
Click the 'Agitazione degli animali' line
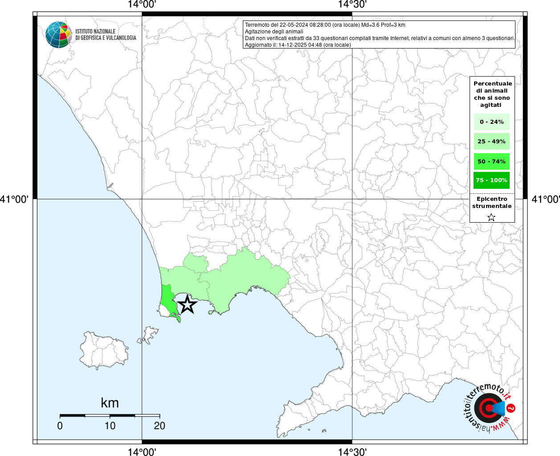click(274, 32)
